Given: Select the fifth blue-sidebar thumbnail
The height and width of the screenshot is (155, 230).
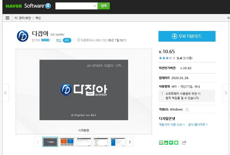Looking at the screenshot, I should click(118, 142).
